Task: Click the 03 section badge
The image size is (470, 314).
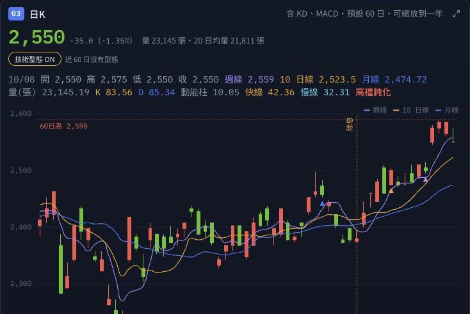Action: click(16, 14)
